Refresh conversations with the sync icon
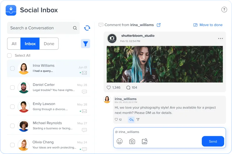The width and height of the screenshot is (232, 154). tap(87, 28)
